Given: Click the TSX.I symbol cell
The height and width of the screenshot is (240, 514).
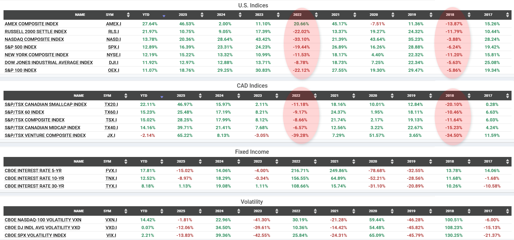Looking at the screenshot, I should pos(111,120).
